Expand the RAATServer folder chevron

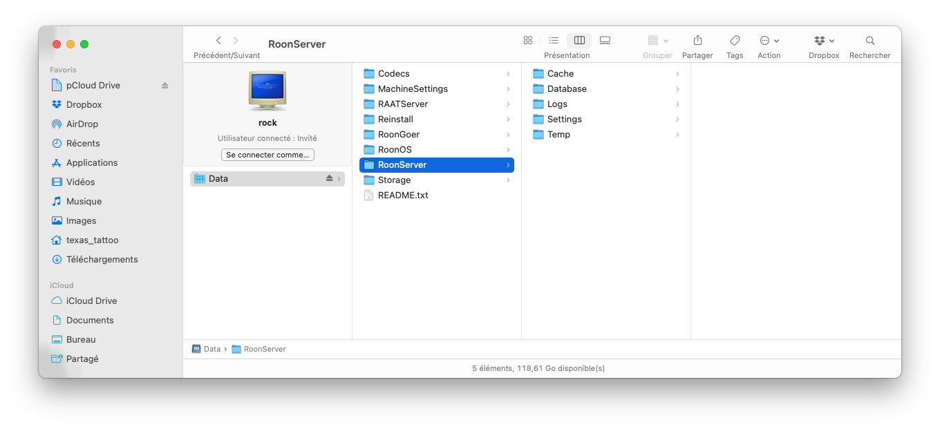pyautogui.click(x=508, y=104)
